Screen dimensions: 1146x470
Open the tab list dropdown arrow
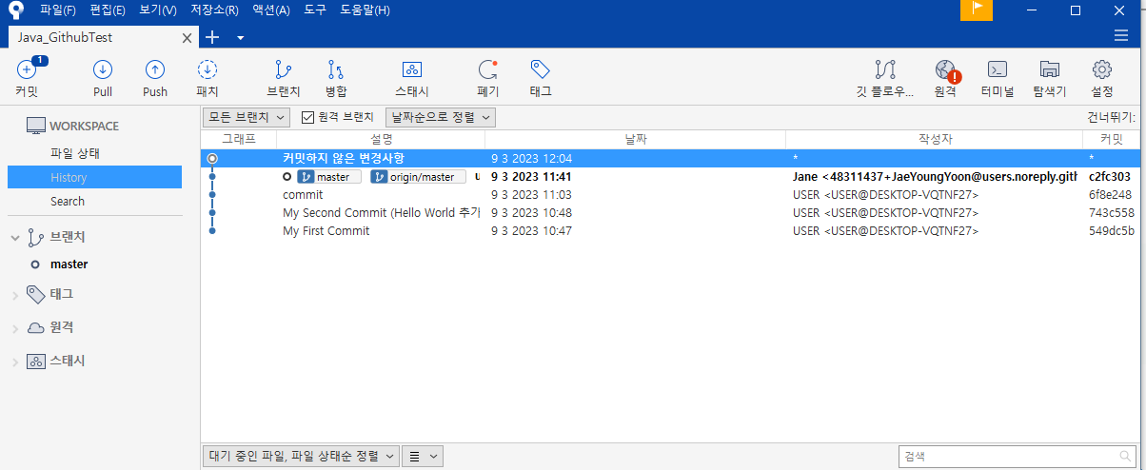coord(240,38)
